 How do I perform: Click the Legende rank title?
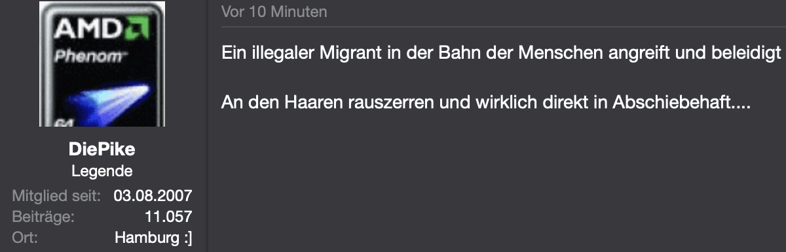102,172
